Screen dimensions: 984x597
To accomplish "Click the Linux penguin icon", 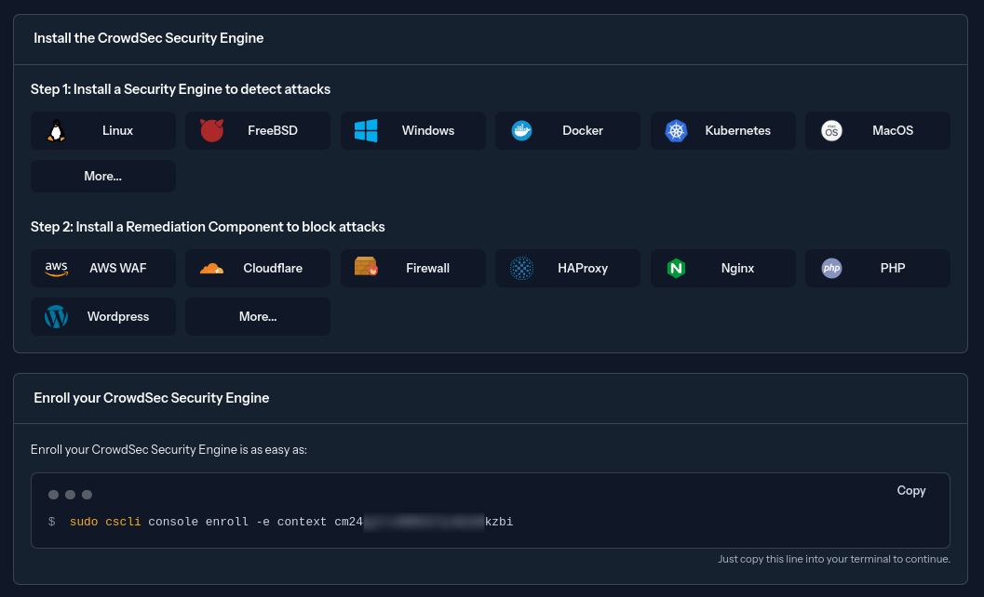I will (57, 130).
